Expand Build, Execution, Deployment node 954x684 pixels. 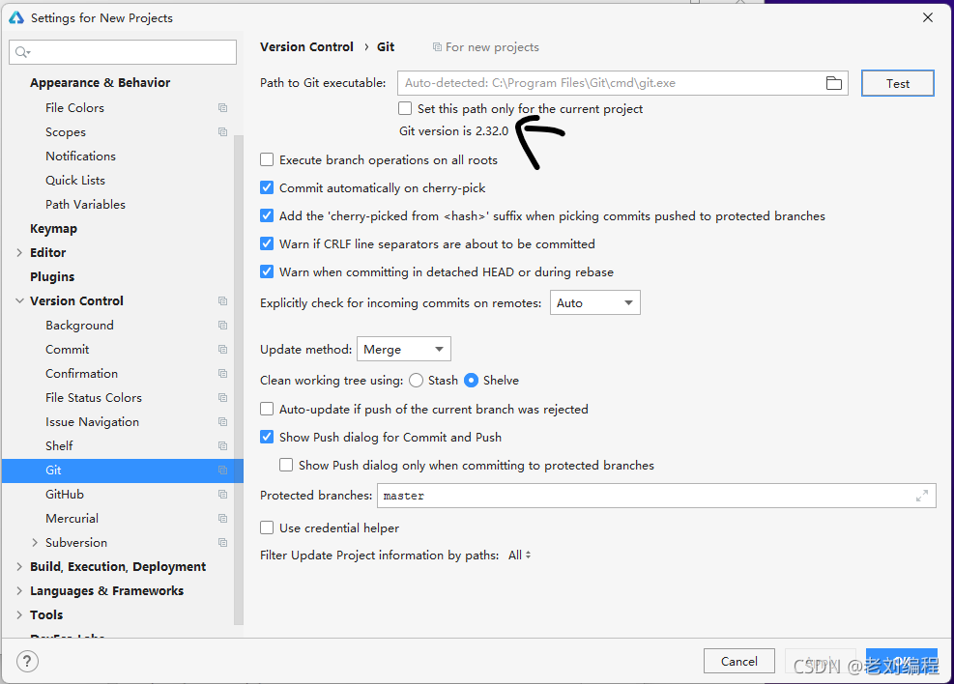tap(19, 567)
